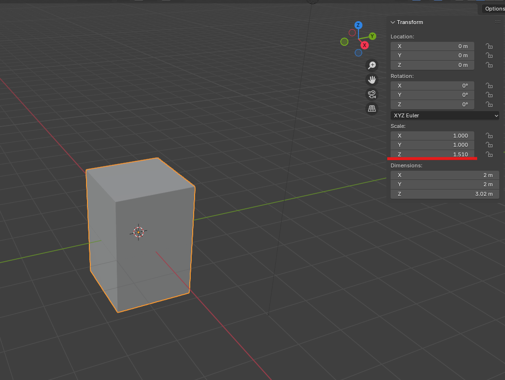Click the "Dimensions:" label

click(x=406, y=165)
